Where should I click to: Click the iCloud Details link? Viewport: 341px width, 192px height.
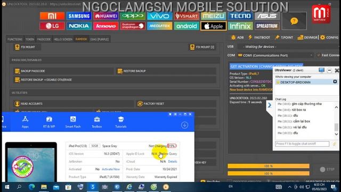[173, 162]
